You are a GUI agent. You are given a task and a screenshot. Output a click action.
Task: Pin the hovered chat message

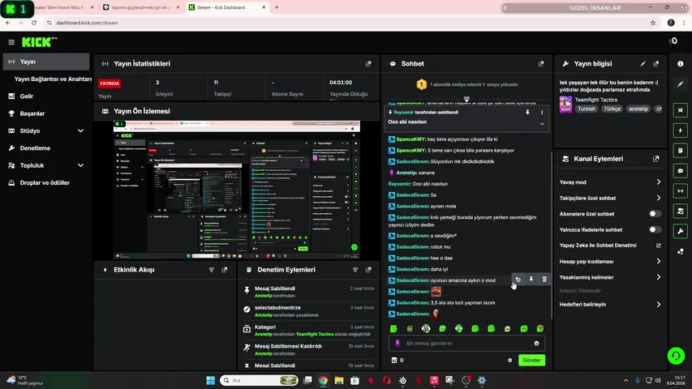(531, 280)
